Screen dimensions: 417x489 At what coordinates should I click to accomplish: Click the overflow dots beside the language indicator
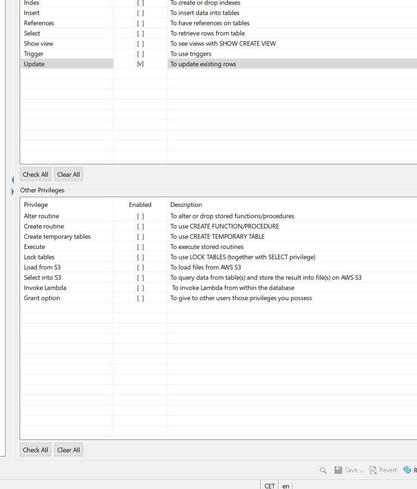click(x=293, y=486)
